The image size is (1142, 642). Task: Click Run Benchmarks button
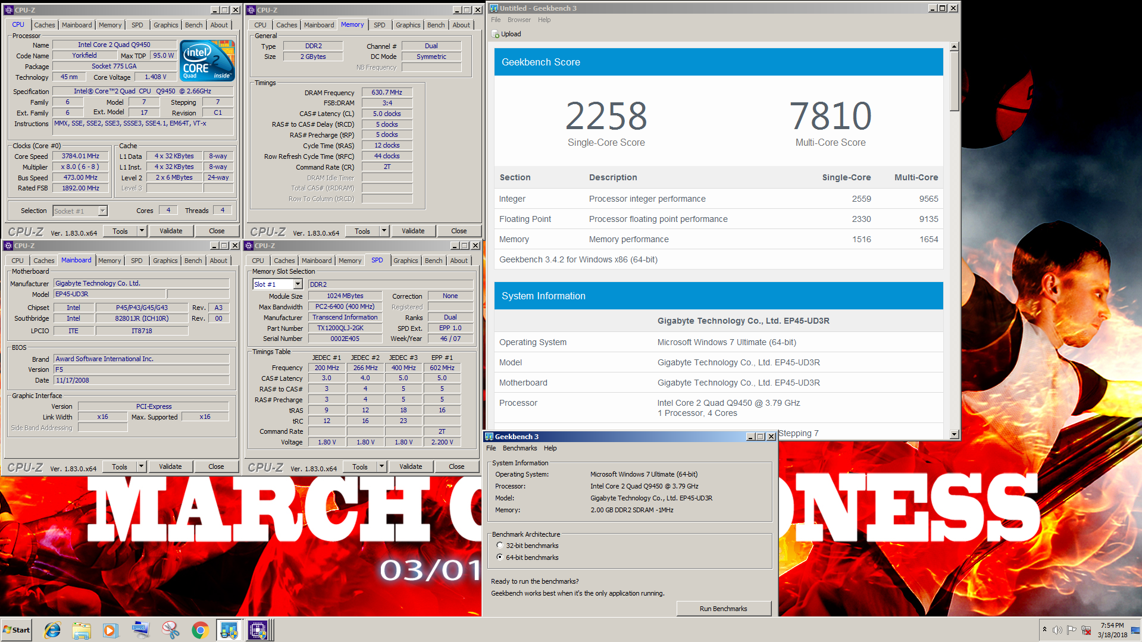coord(723,609)
